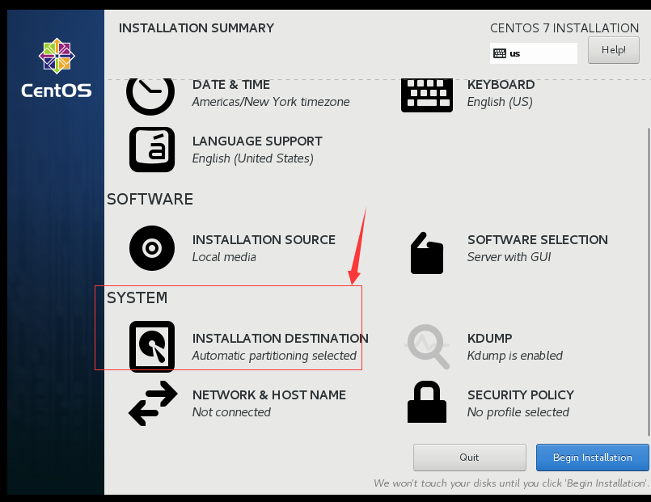
Task: Click the vertical scrollbar on the right
Action: pyautogui.click(x=649, y=282)
